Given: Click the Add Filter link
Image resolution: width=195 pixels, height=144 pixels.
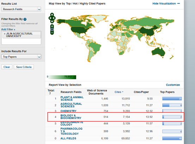Looking at the screenshot, I should pos(8,30).
